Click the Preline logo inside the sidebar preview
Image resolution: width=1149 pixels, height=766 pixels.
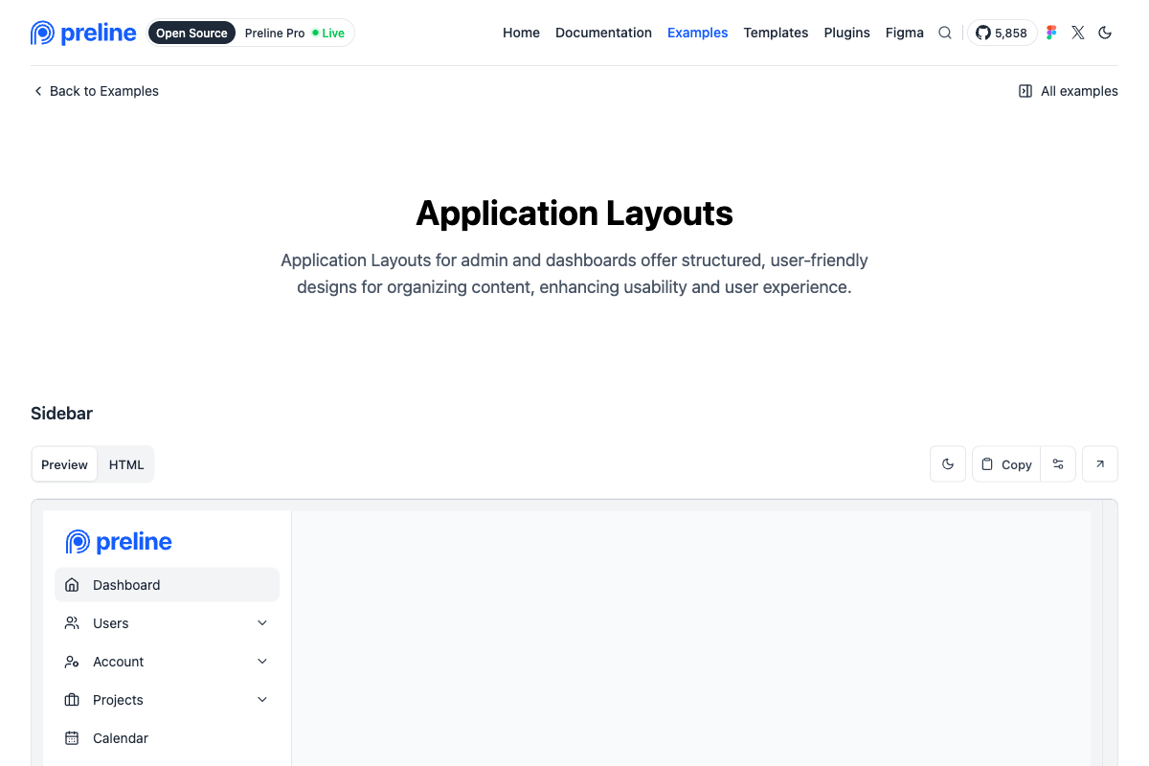coord(118,541)
